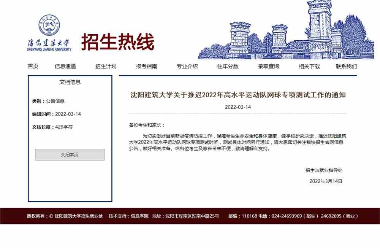Open 录取查询 from the top menu
Viewport: 380px width, 248px height.
point(269,66)
